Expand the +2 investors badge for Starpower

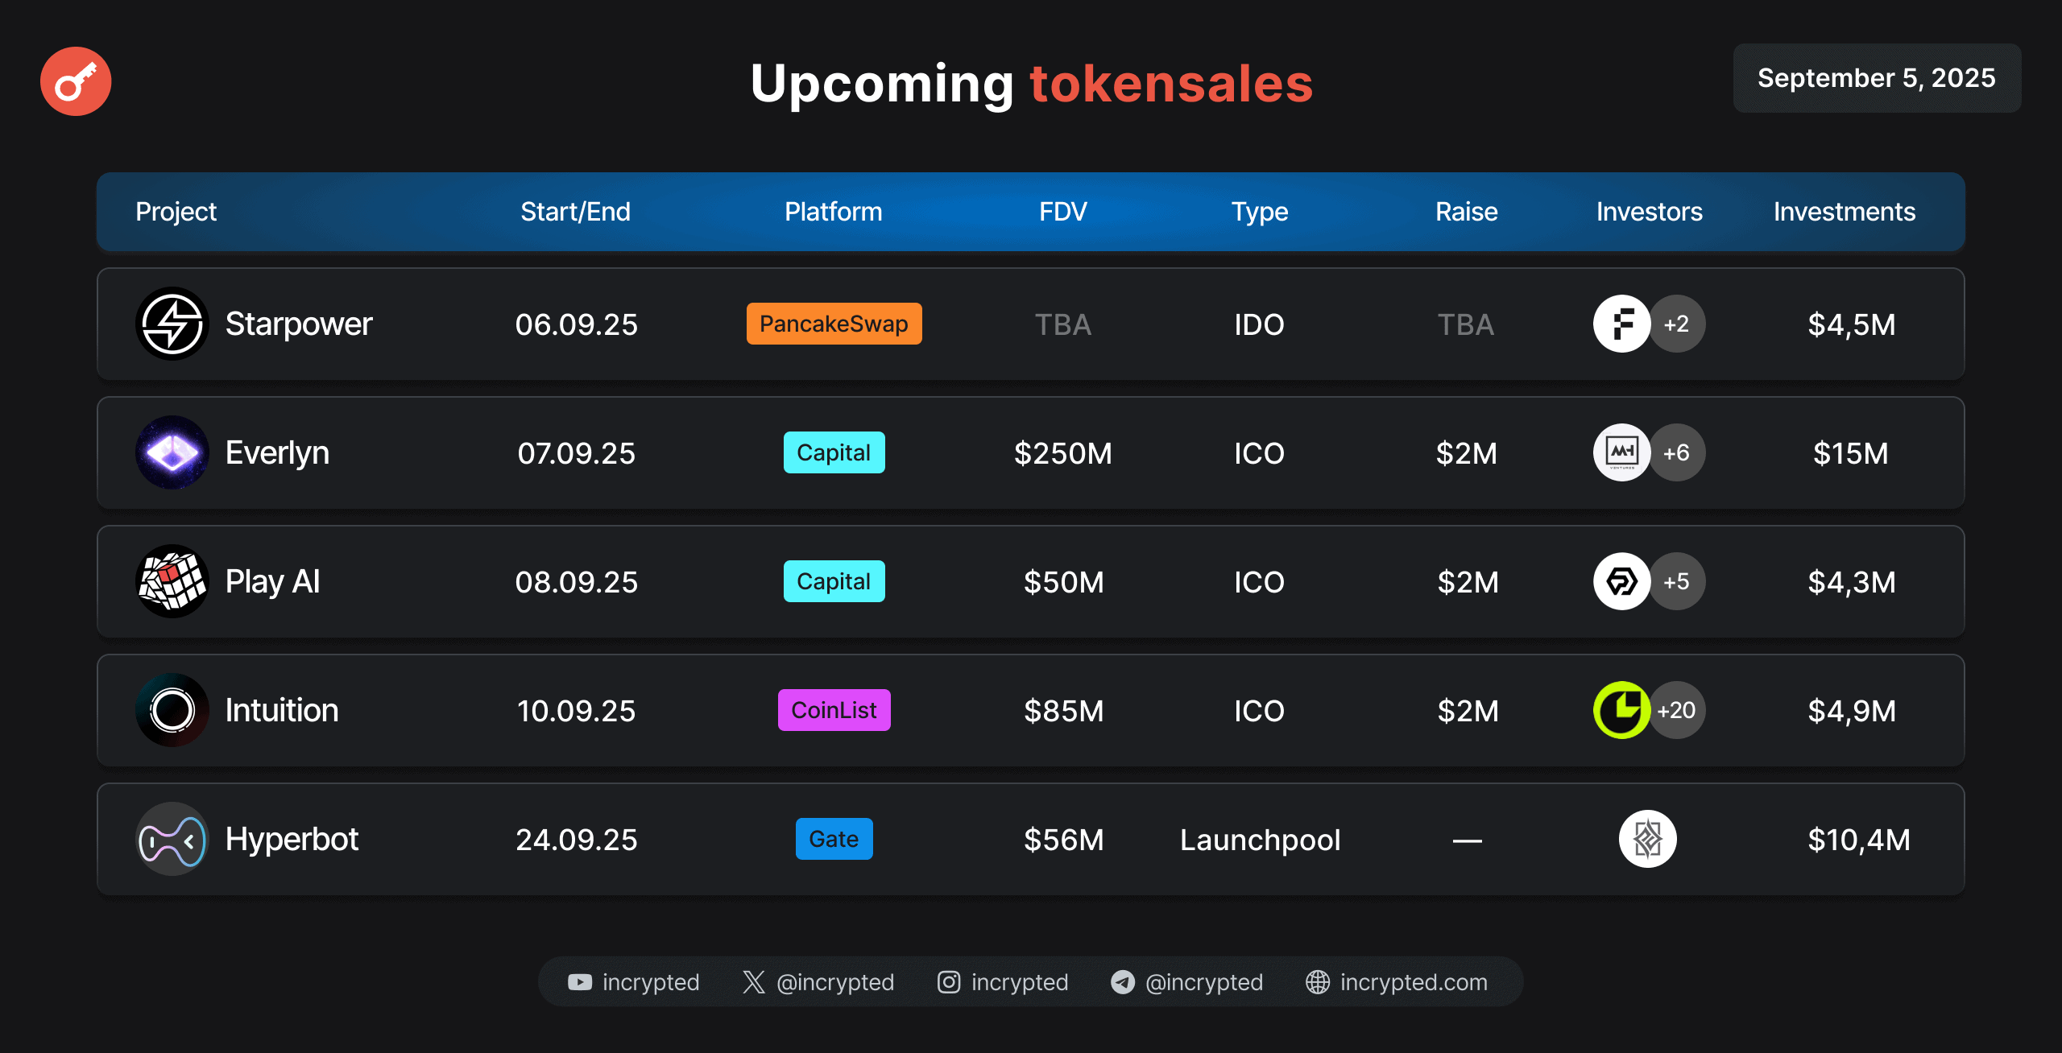[1678, 324]
